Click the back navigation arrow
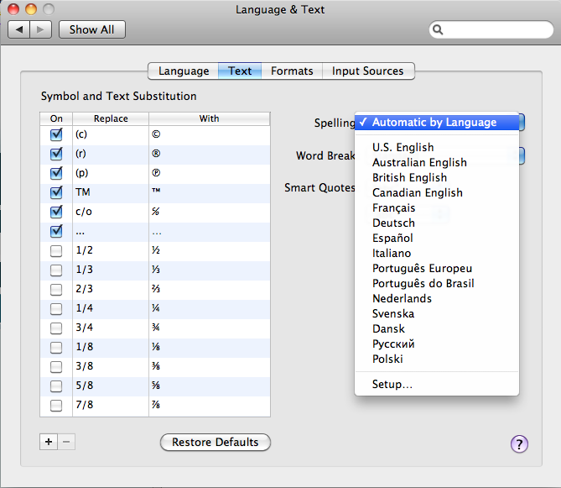Image resolution: width=561 pixels, height=488 pixels. pyautogui.click(x=20, y=29)
